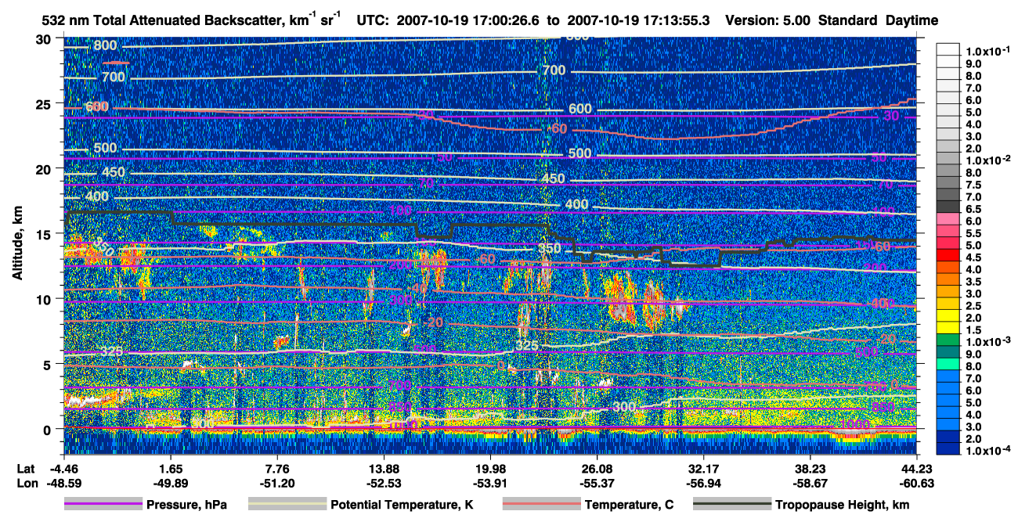Click the yellow-white Potential Temperature legend line sample
Viewport: 1018px width, 522px height.
pos(287,505)
